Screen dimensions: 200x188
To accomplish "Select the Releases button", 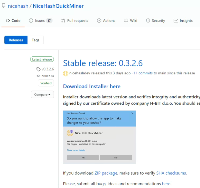I will [16, 40].
